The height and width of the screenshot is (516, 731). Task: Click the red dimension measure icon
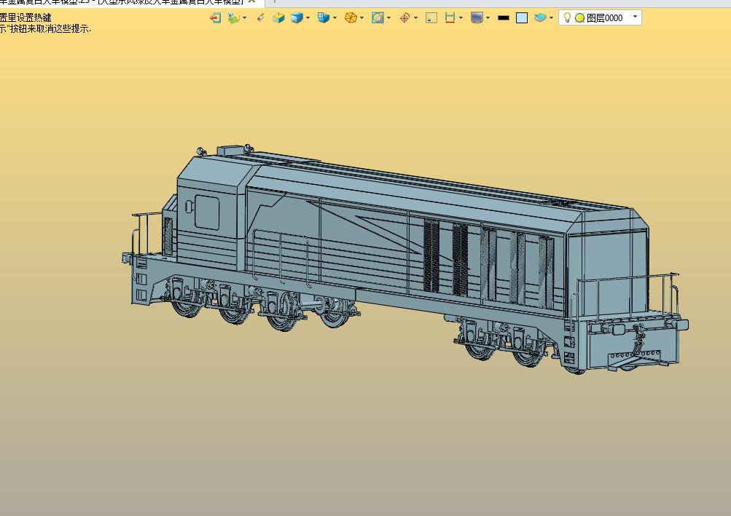click(450, 18)
